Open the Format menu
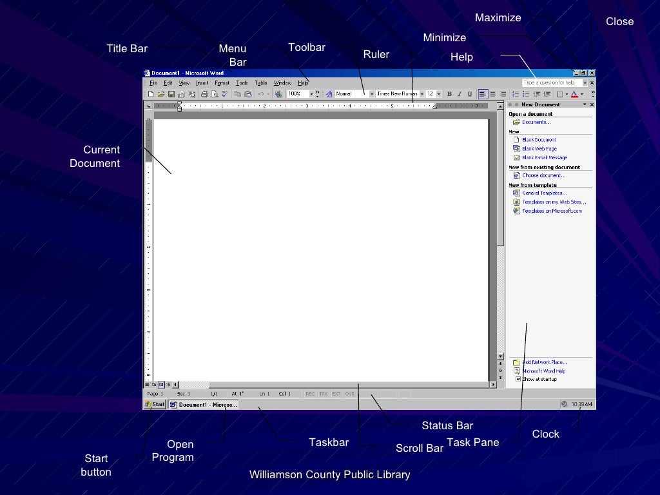Screen dimensions: 660x495 click(222, 83)
